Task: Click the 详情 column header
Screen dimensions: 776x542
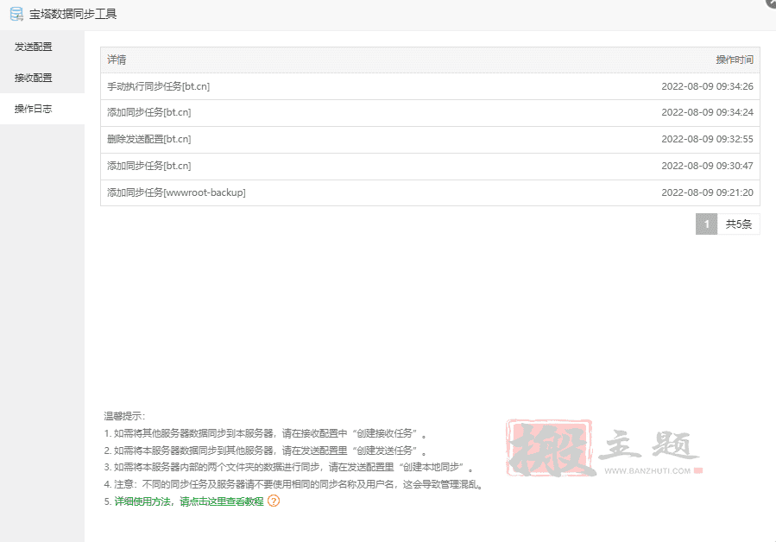Action: pyautogui.click(x=117, y=60)
